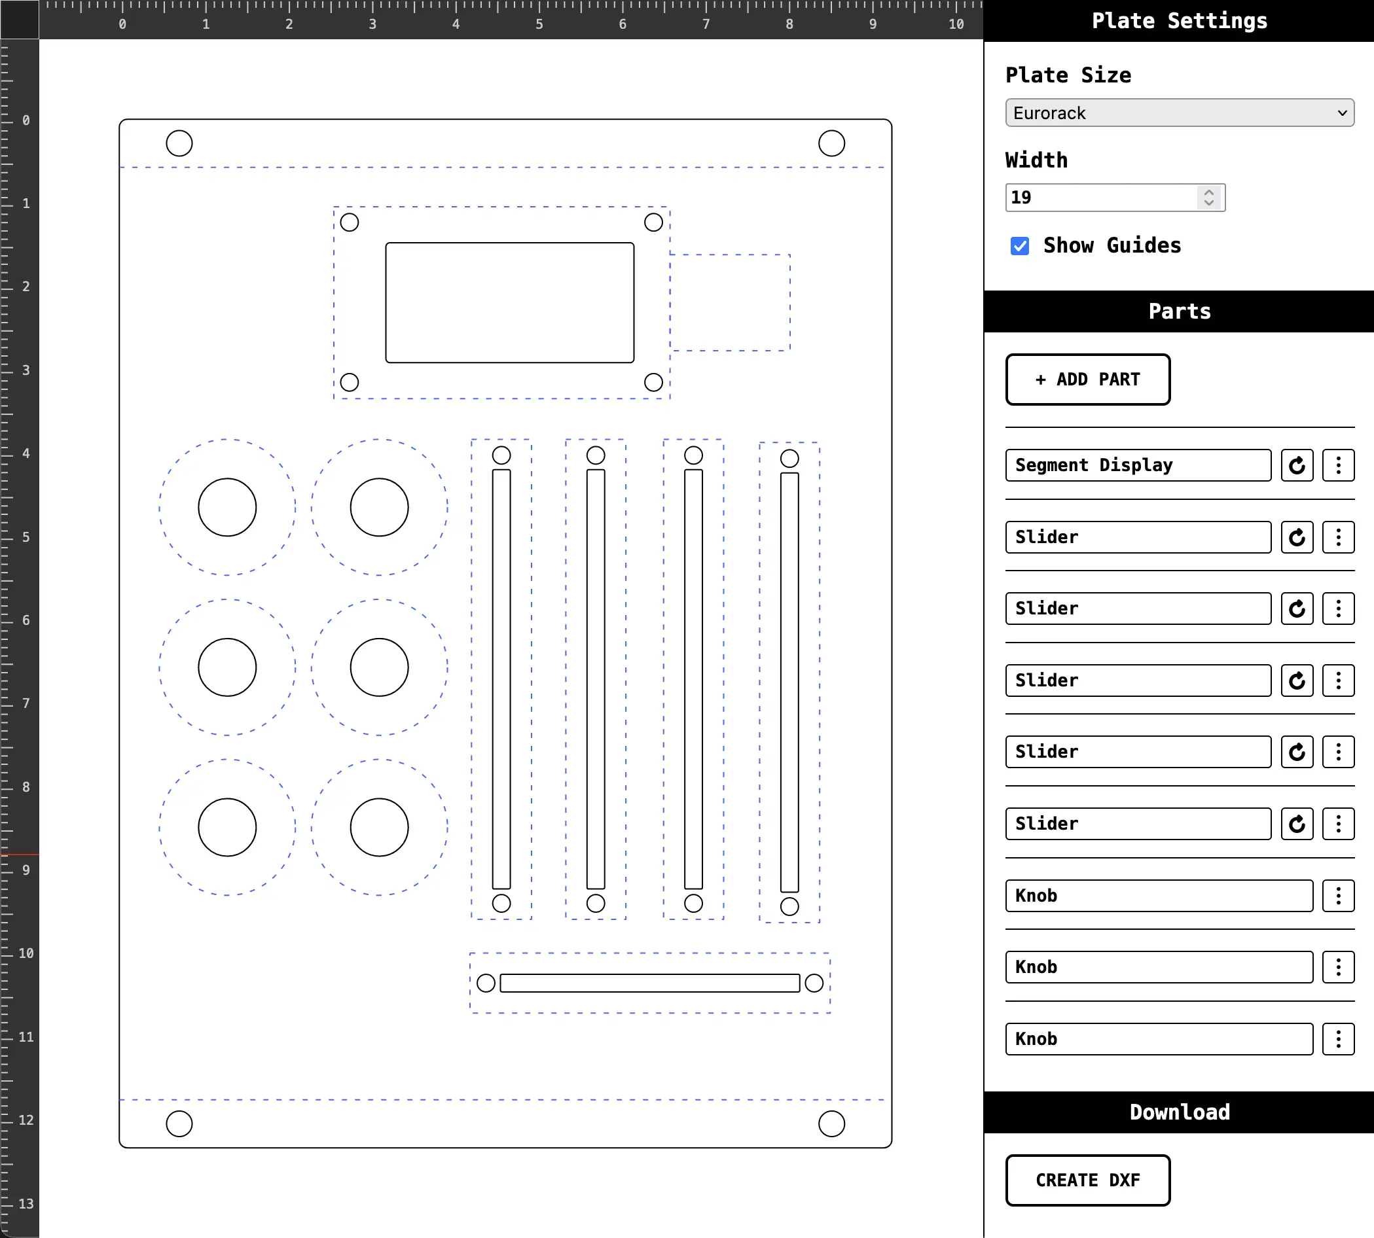Edit the first Slider name field
1374x1238 pixels.
click(1138, 537)
